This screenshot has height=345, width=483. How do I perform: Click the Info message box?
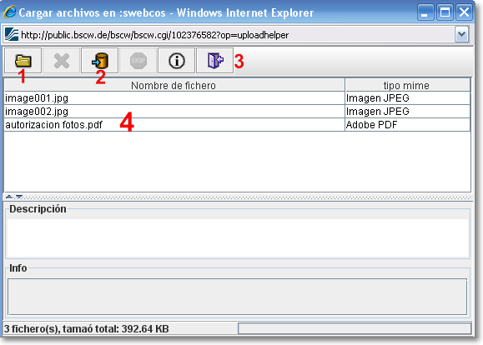237,297
